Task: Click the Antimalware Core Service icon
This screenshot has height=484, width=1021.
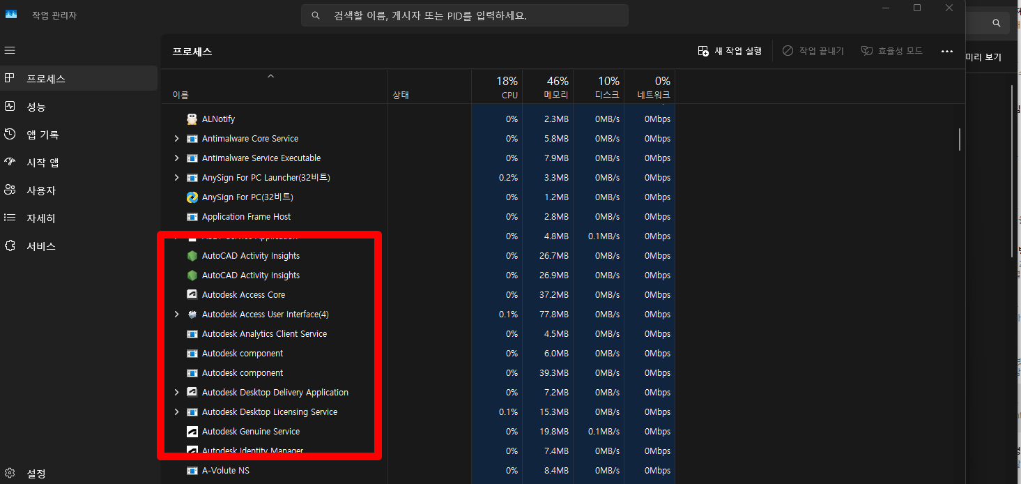Action: coord(192,139)
